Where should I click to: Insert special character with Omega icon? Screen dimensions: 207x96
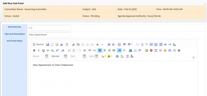click(x=170, y=50)
